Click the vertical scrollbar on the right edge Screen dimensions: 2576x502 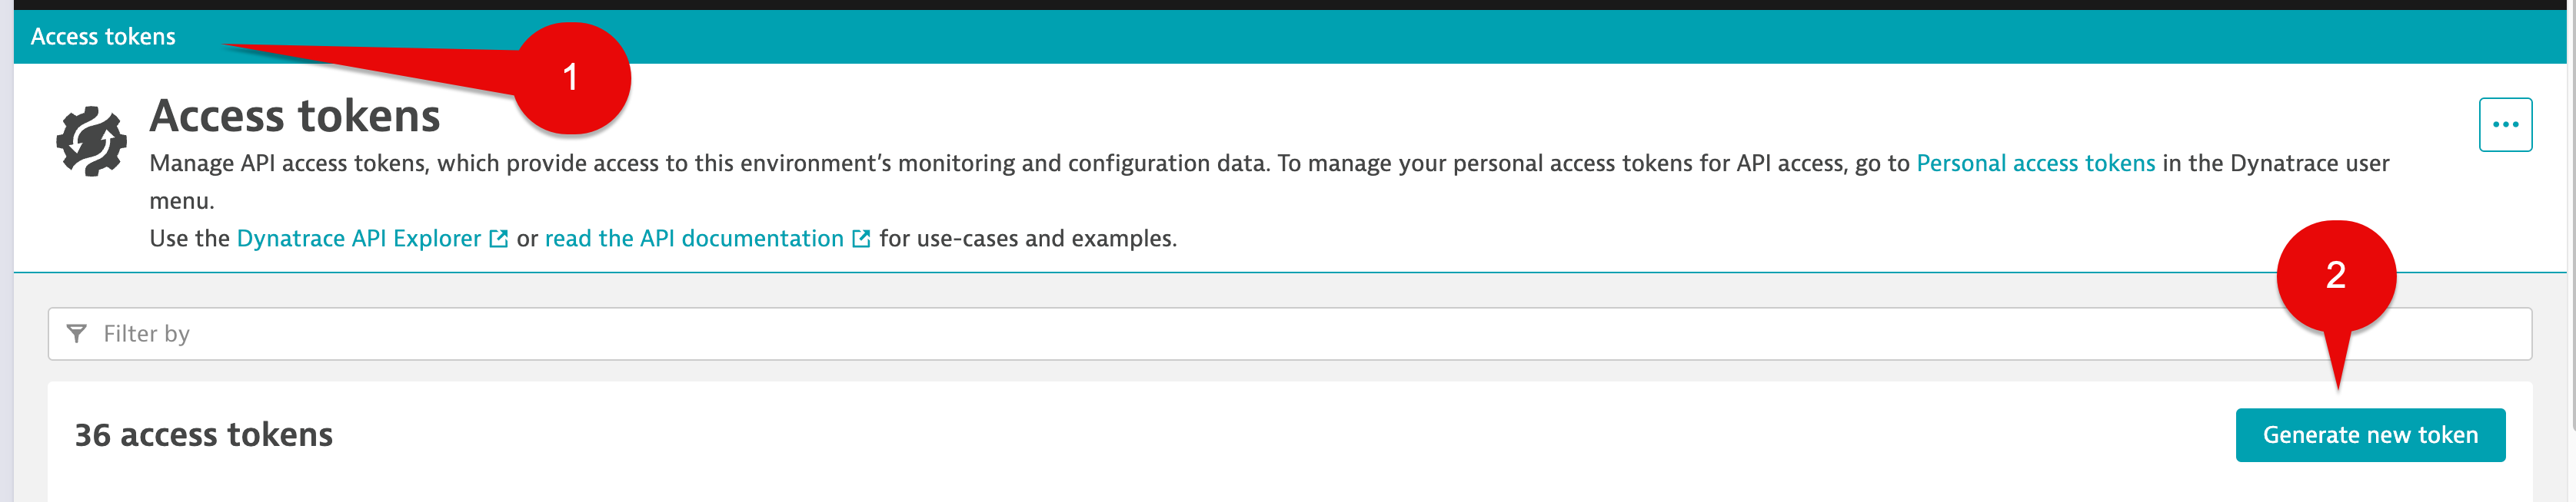(2571, 249)
